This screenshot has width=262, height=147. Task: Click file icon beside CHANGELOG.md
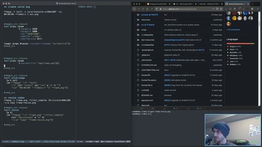(x=138, y=65)
